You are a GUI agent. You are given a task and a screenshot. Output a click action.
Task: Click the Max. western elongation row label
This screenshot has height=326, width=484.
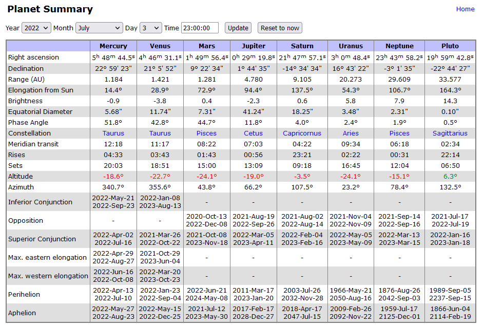pyautogui.click(x=48, y=276)
